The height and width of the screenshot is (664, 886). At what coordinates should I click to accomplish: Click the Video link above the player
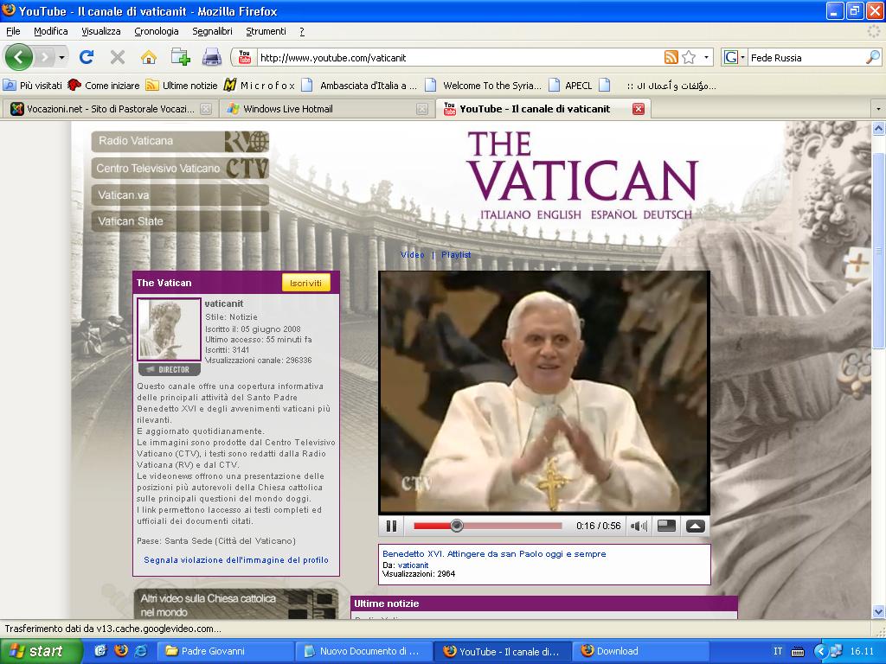point(413,255)
